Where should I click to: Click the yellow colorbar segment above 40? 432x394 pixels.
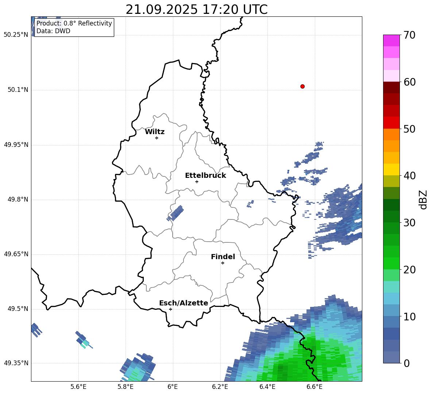click(391, 169)
